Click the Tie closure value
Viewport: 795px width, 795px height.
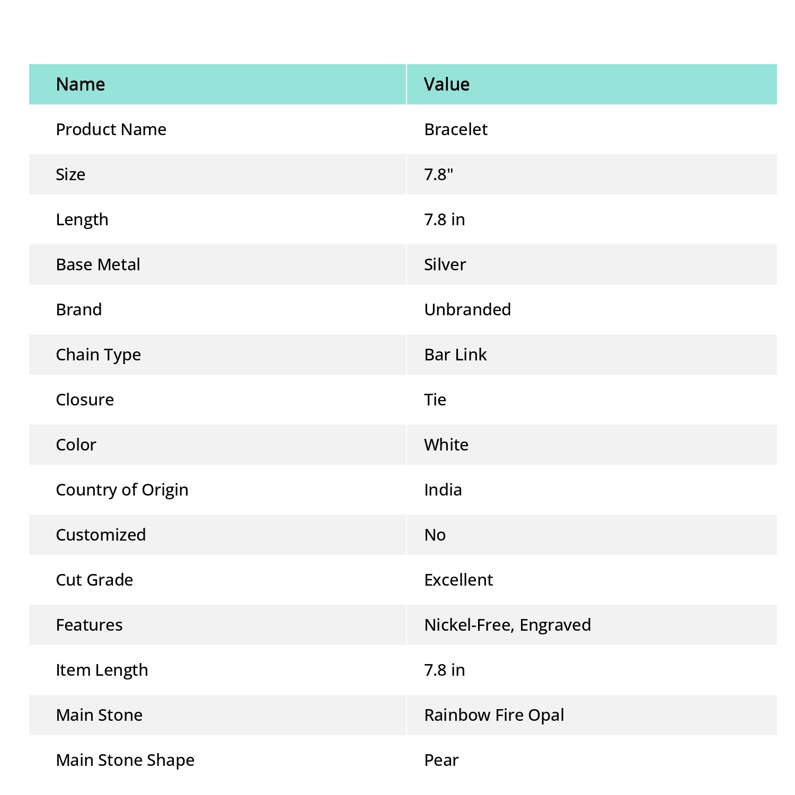point(435,400)
